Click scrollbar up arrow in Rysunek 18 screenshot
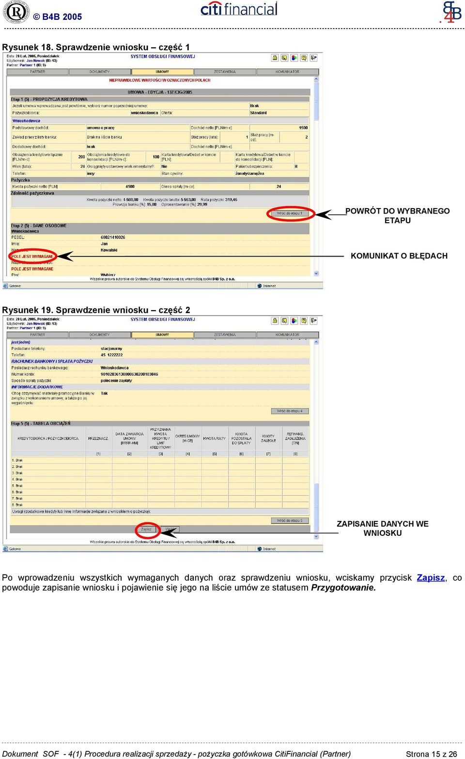 coord(316,79)
